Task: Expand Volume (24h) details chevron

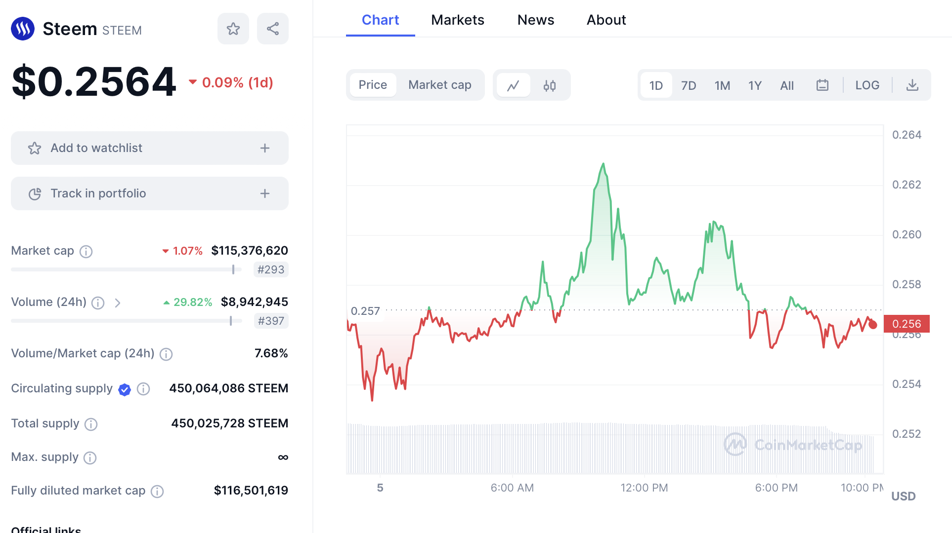Action: [x=118, y=303]
